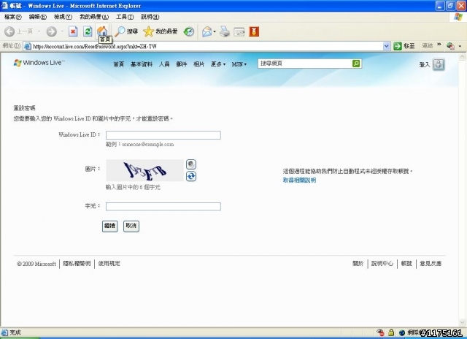The width and height of the screenshot is (467, 339).
Task: Click the 登入 sign-in link
Action: [425, 65]
